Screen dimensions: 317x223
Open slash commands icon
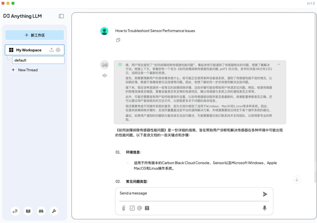[x=132, y=208]
